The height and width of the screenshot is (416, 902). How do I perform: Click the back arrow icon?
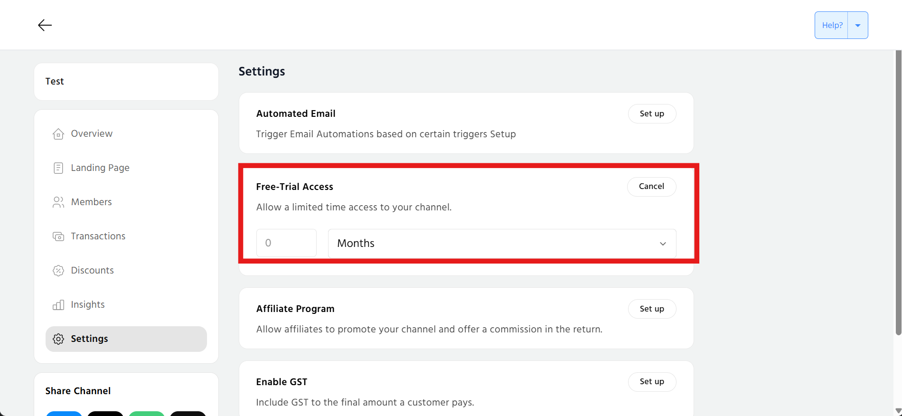click(x=45, y=25)
